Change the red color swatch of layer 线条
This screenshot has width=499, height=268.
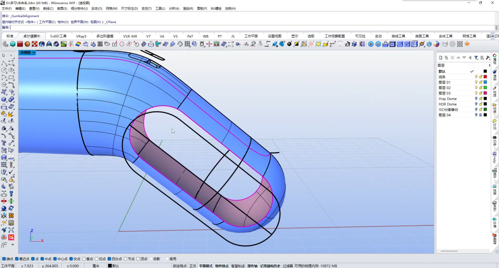click(485, 77)
